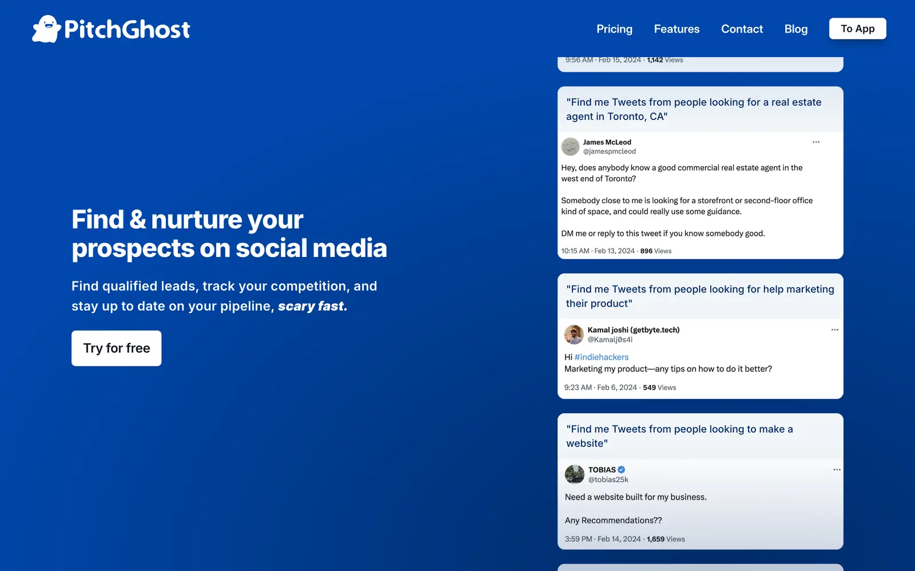Click the Somebody close to me tweet paragraph
Viewport: 915px width, 571px height.
tap(687, 206)
